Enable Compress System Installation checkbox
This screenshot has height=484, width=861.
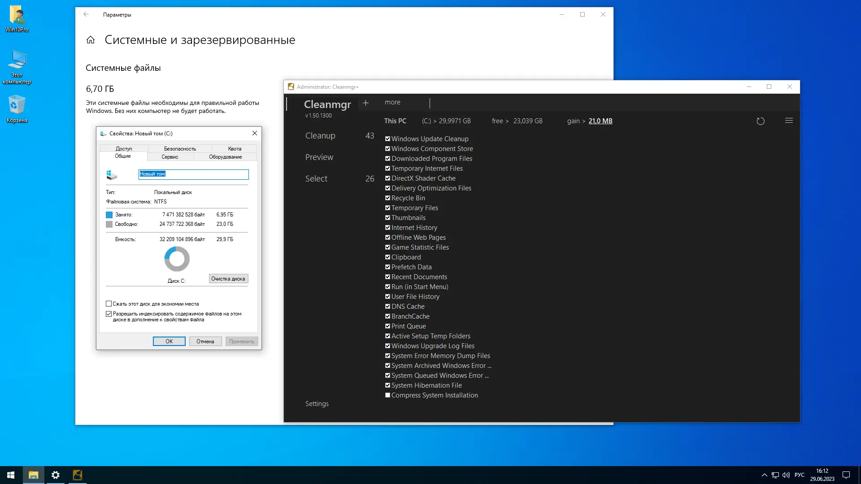pos(387,395)
